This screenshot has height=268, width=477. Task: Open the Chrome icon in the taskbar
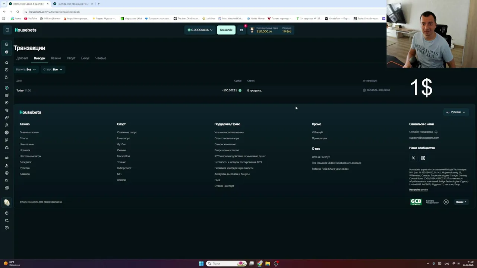[260, 264]
